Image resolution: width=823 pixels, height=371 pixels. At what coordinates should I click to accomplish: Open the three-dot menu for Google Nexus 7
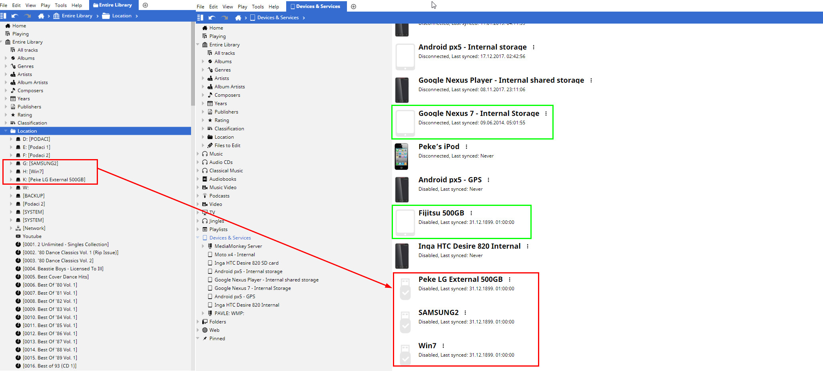546,114
